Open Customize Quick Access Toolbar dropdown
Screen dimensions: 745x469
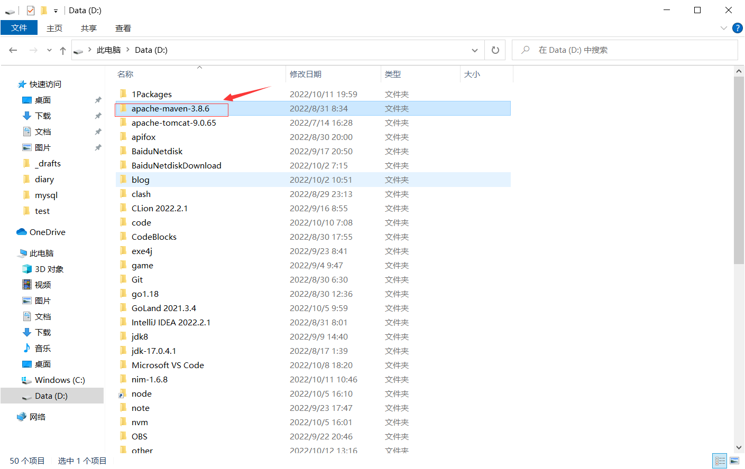click(x=56, y=11)
